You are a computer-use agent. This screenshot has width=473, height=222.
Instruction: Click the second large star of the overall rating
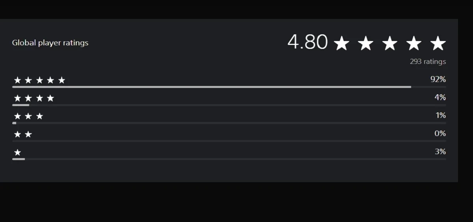[x=365, y=43]
